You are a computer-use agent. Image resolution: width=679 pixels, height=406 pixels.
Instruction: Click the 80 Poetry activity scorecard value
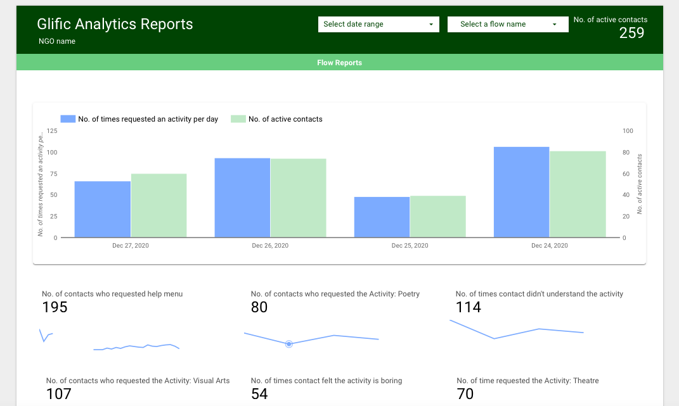(x=259, y=307)
